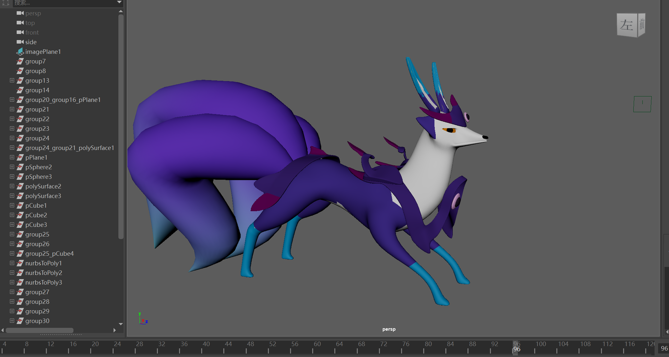Viewport: 669px width, 357px height.
Task: Click the view cube's 左 (left) face
Action: tap(626, 25)
